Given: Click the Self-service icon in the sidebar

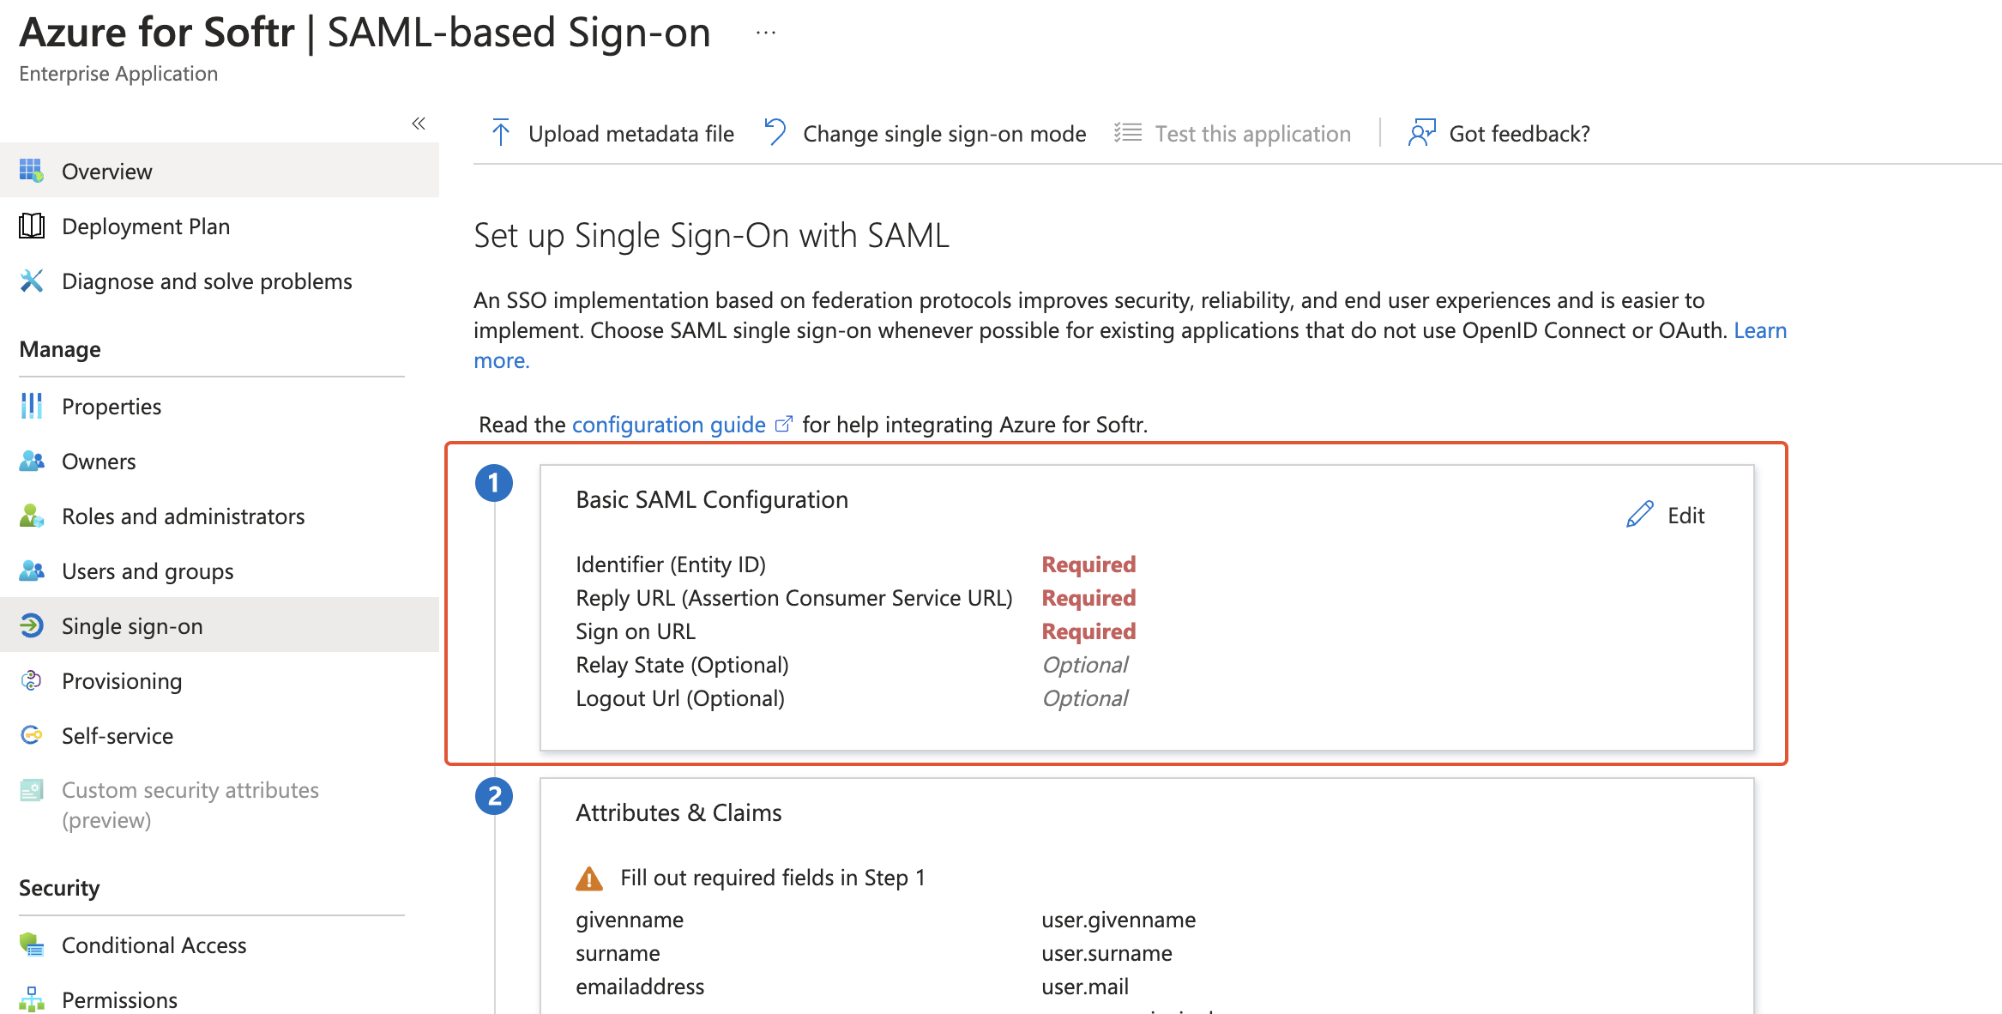Looking at the screenshot, I should (x=31, y=734).
